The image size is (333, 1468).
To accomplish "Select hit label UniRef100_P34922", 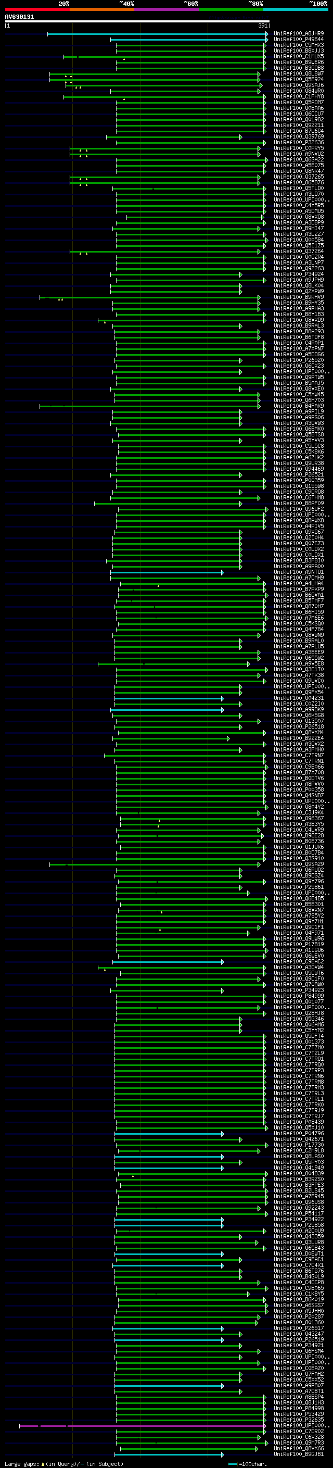I will (x=299, y=1220).
